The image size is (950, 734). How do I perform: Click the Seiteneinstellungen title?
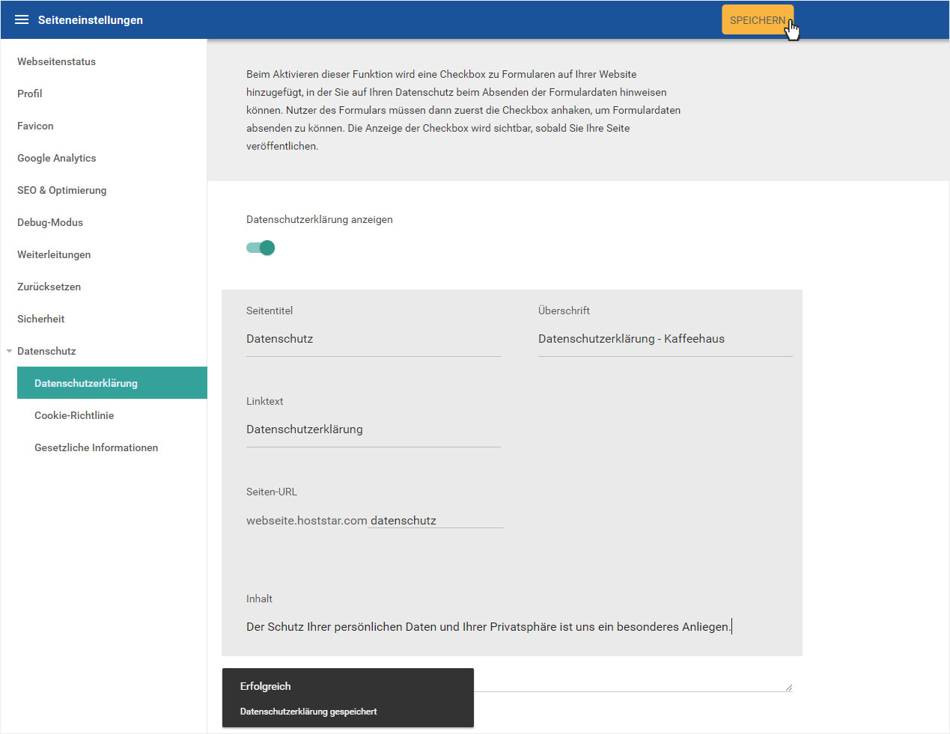pyautogui.click(x=91, y=20)
